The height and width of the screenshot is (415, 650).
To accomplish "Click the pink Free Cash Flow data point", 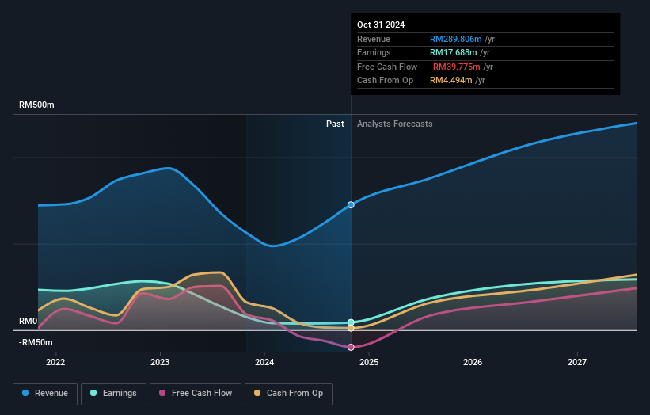I will pos(351,347).
